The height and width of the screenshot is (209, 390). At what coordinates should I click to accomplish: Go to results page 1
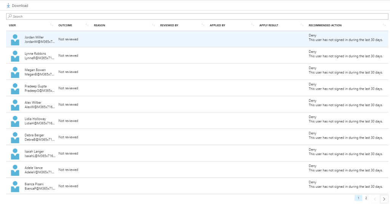coord(358,198)
